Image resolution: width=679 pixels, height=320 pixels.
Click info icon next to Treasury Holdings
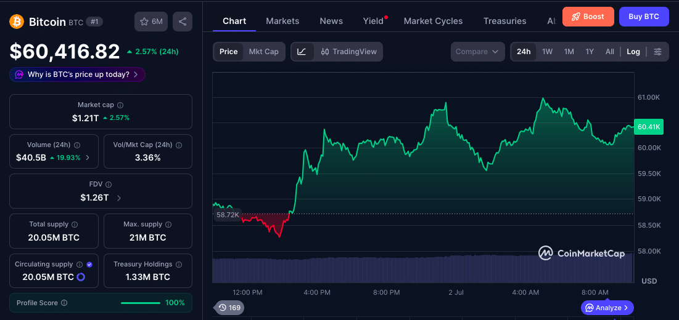[x=178, y=264]
